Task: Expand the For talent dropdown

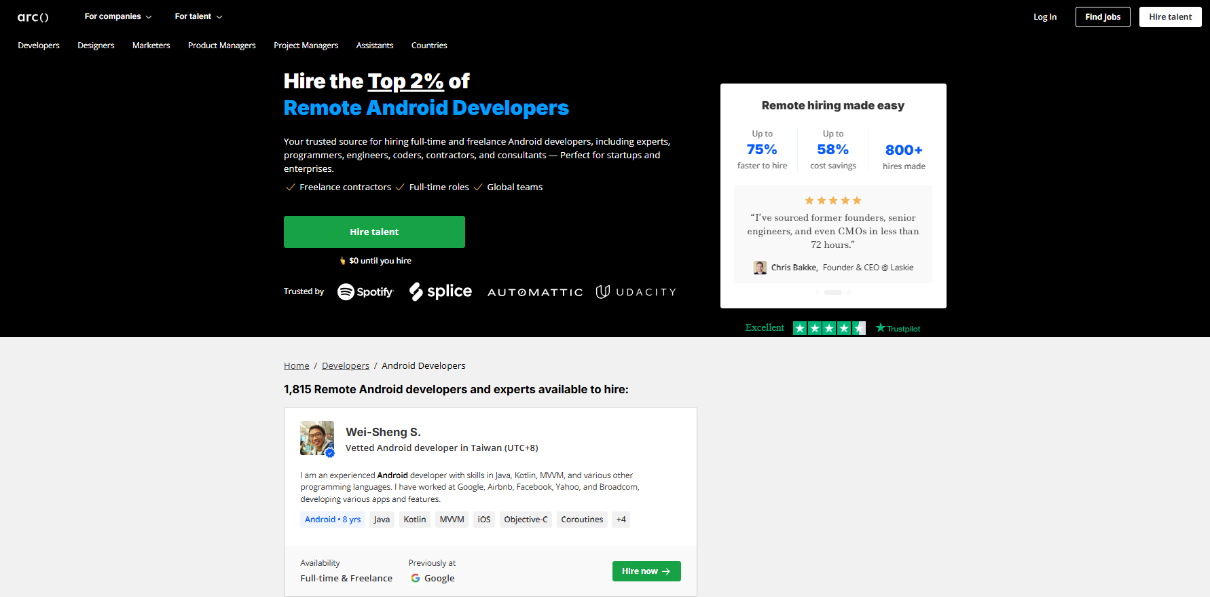Action: click(198, 17)
